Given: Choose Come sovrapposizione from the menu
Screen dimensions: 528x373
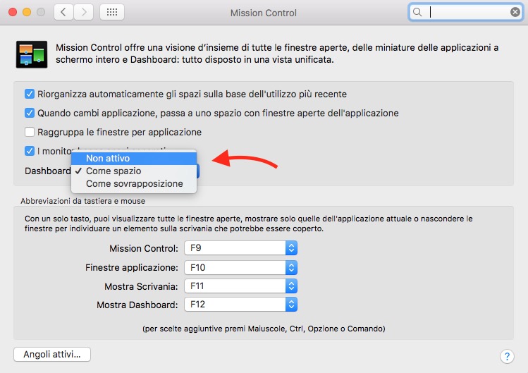Looking at the screenshot, I should coord(133,184).
